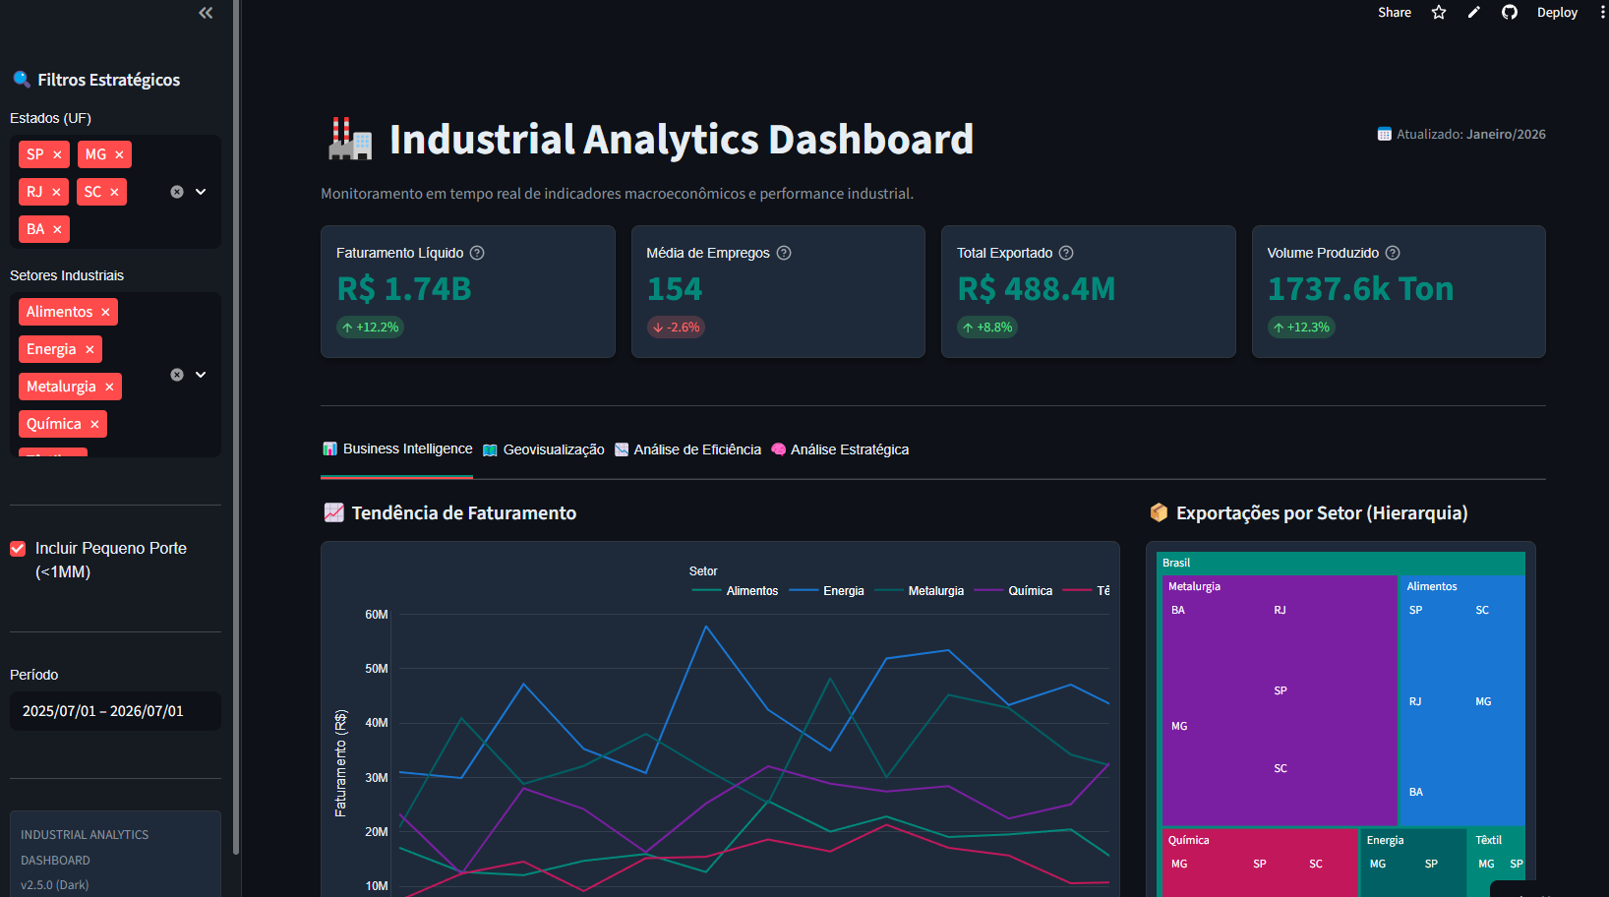Remove the SC state tag
The width and height of the screenshot is (1609, 897).
(x=114, y=192)
